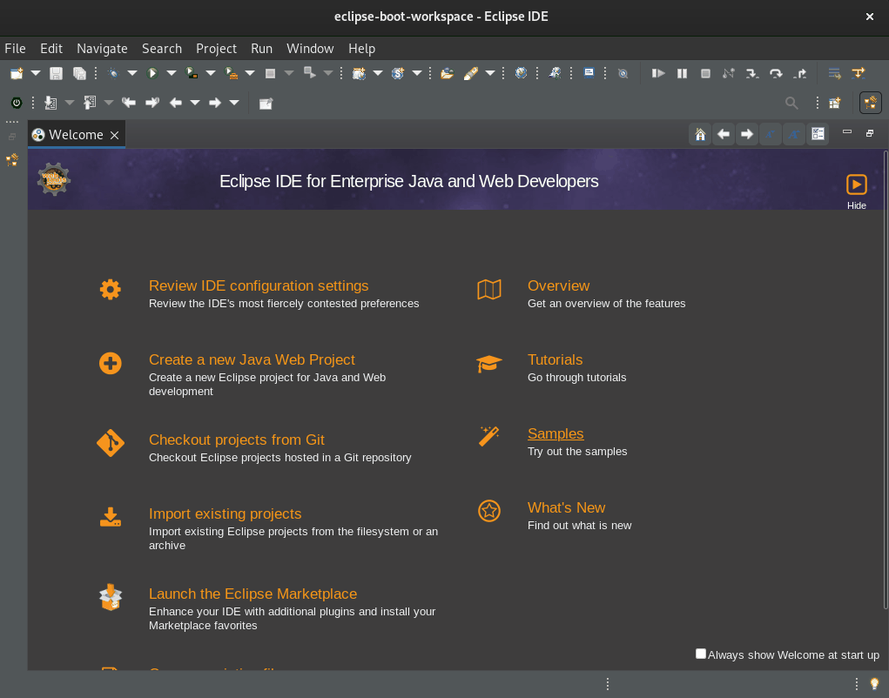Click the Step Return icon
The image size is (889, 698).
pyautogui.click(x=800, y=73)
